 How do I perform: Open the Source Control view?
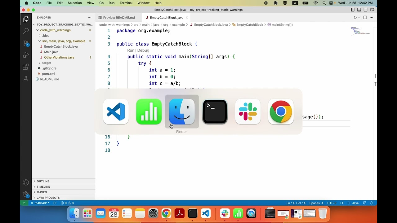[x=26, y=43]
